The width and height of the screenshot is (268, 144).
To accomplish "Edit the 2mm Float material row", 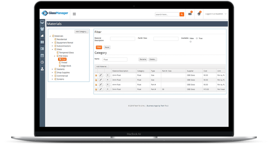I will (101, 75).
